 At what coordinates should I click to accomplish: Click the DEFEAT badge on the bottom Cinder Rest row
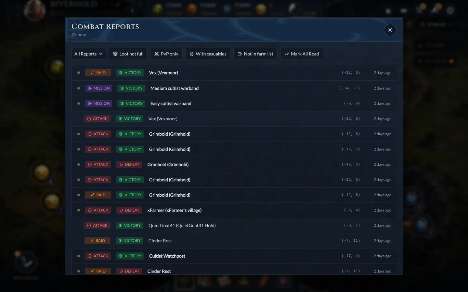[129, 271]
